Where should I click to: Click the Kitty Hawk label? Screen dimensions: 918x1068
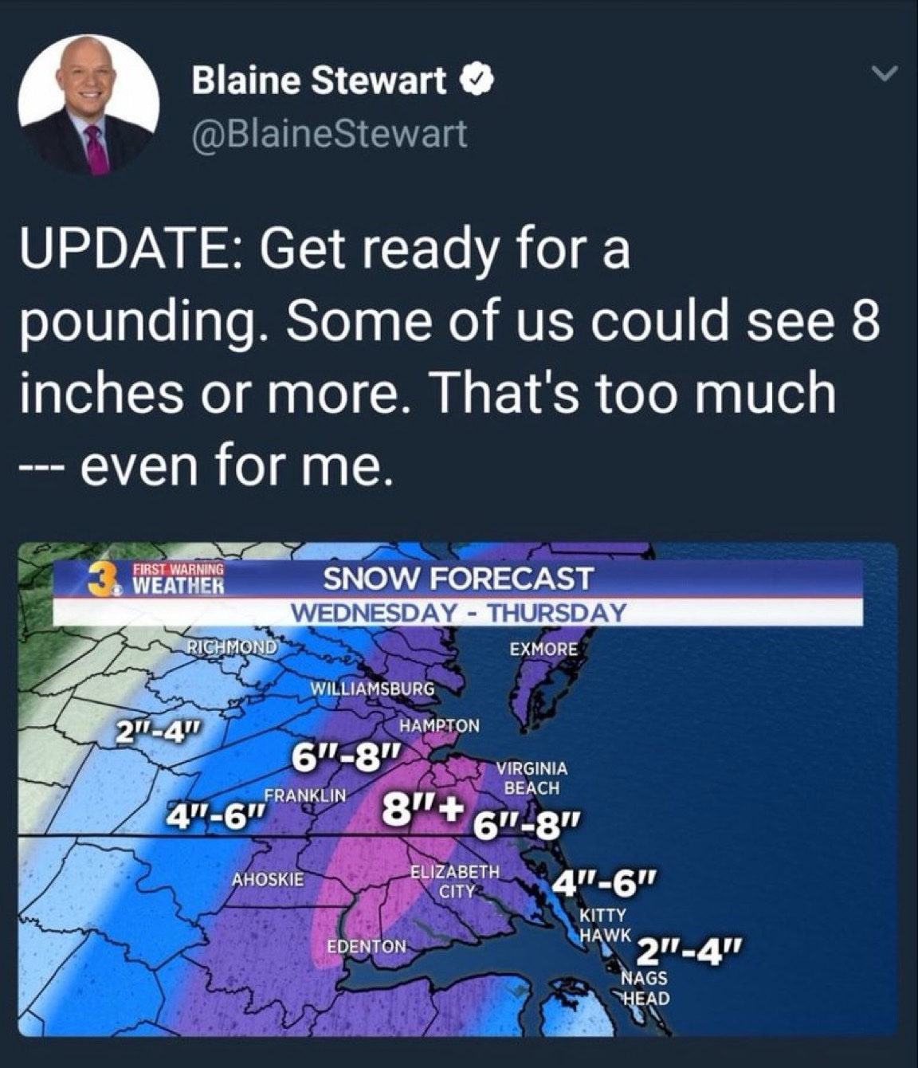point(606,923)
